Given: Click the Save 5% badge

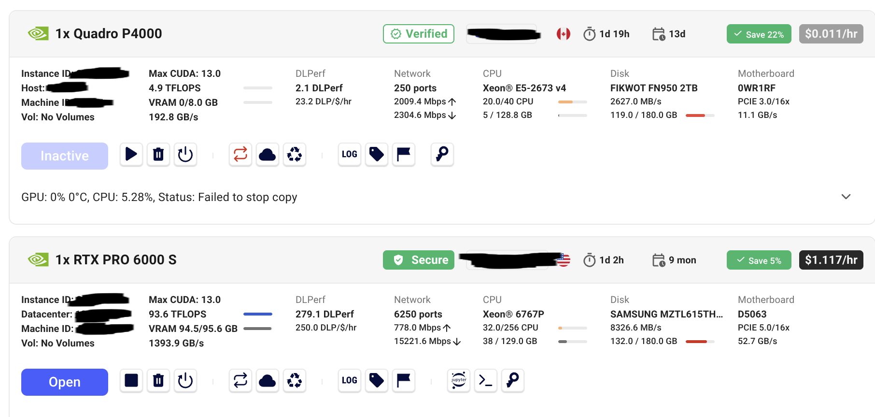Looking at the screenshot, I should click(x=759, y=260).
